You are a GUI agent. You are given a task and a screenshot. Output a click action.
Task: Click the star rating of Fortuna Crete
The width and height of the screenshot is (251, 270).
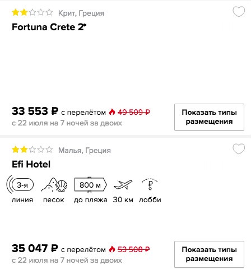pos(32,12)
